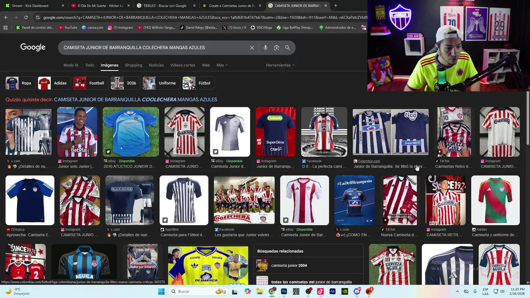Open Discord from the taskbar
Screen dimensions: 530x298
click(357, 291)
